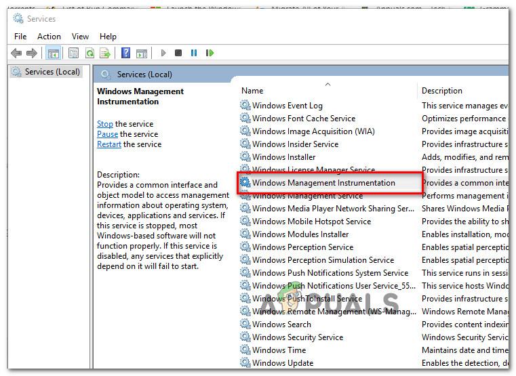Screen dimensions: 516x376
Task: Click the Services title bar gear icon
Action: tap(18, 18)
